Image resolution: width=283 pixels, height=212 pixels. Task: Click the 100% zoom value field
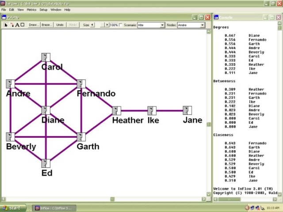click(114, 25)
